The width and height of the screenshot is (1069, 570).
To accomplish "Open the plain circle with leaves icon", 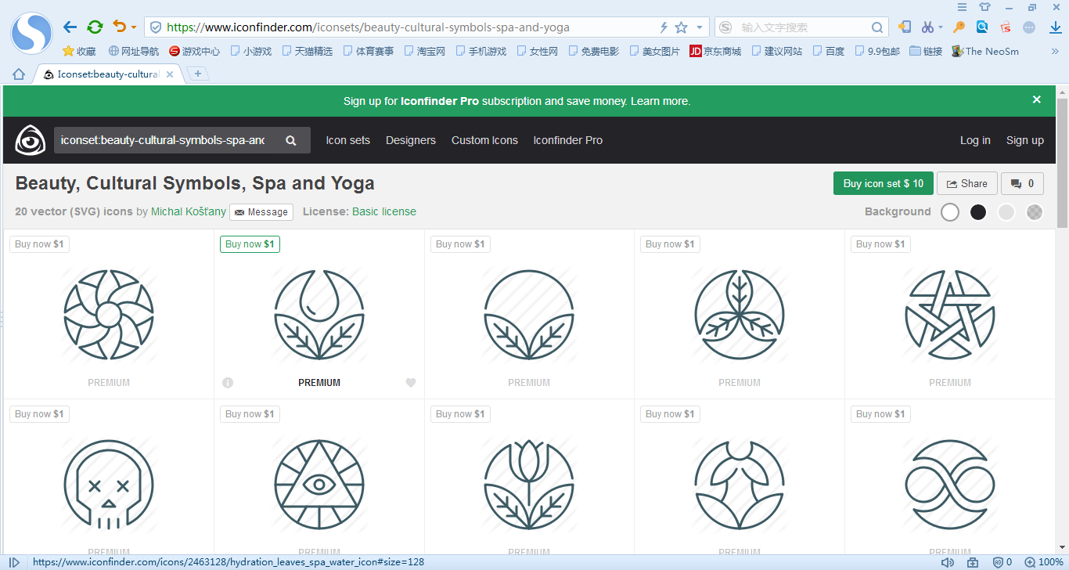I will tap(530, 315).
